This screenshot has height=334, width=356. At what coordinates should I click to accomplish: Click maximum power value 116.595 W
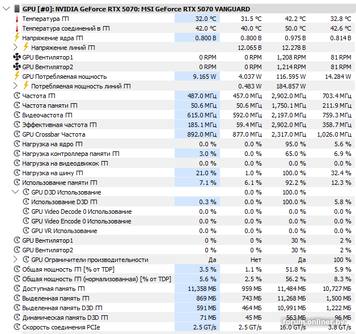[291, 77]
